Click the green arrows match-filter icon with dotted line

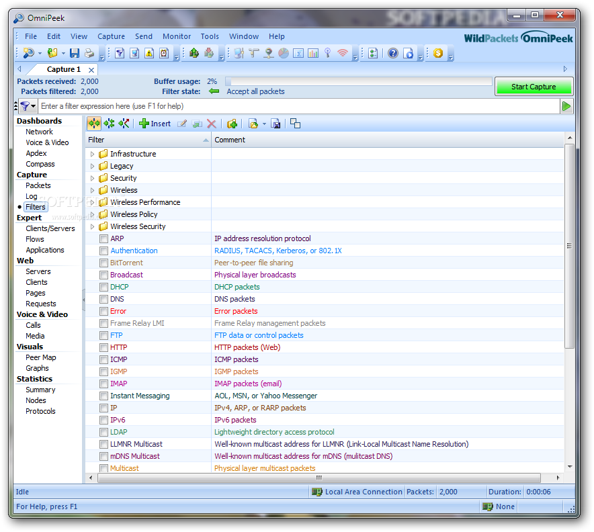[x=109, y=124]
